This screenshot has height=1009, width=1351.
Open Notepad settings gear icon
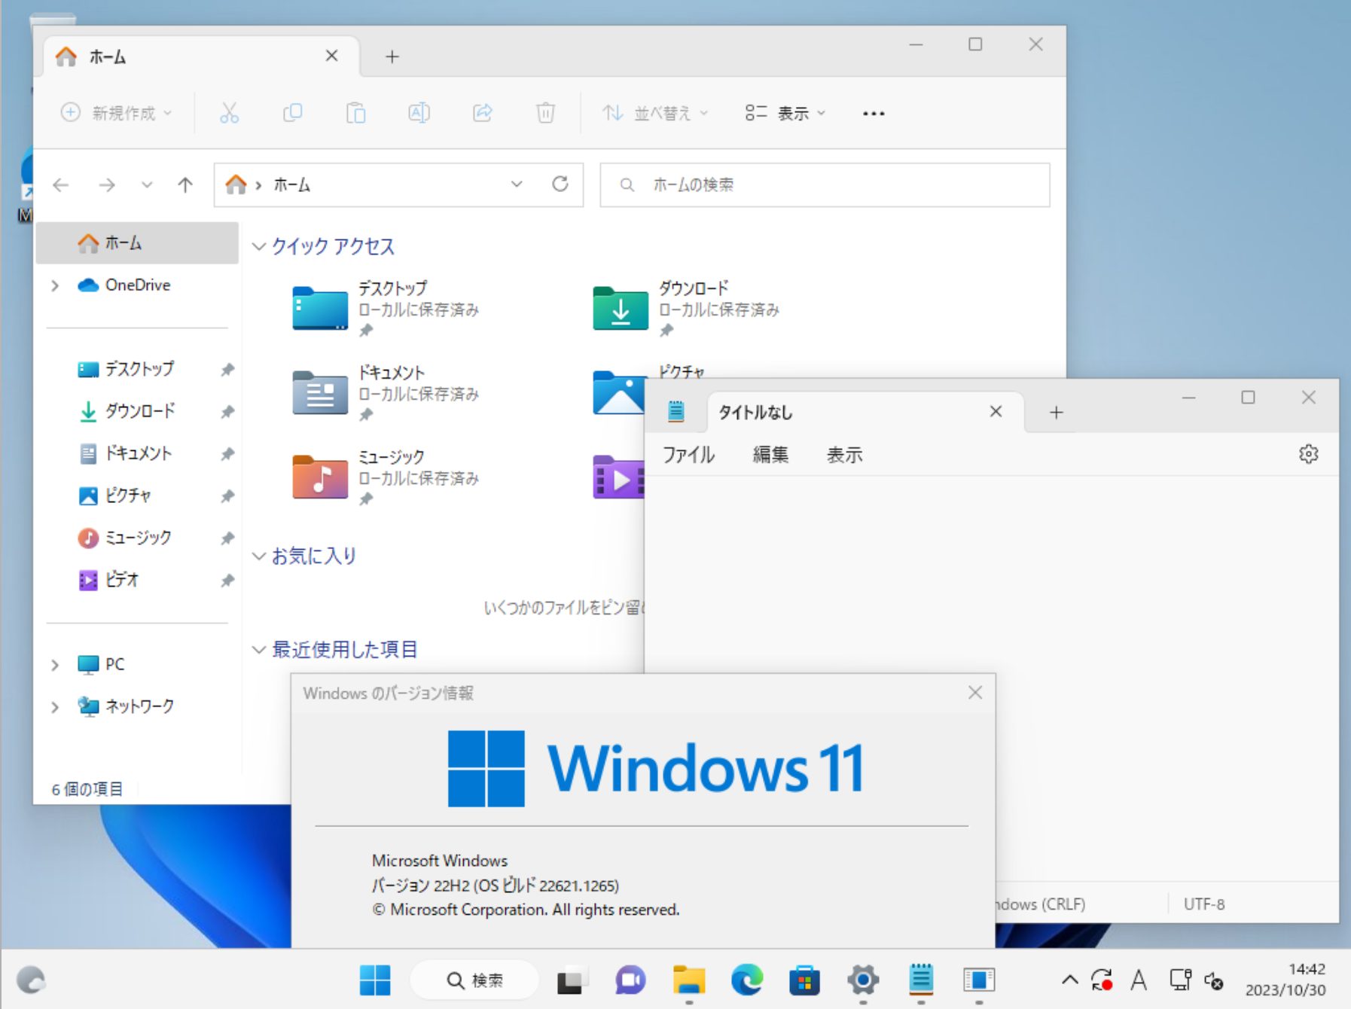point(1308,454)
